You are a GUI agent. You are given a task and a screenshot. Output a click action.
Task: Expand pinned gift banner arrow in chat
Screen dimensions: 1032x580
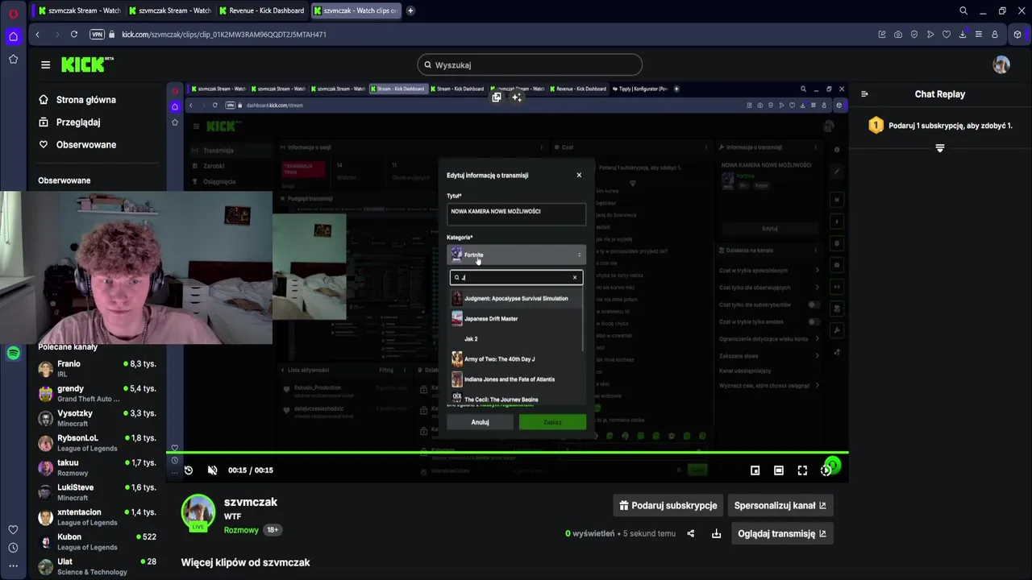pos(939,148)
